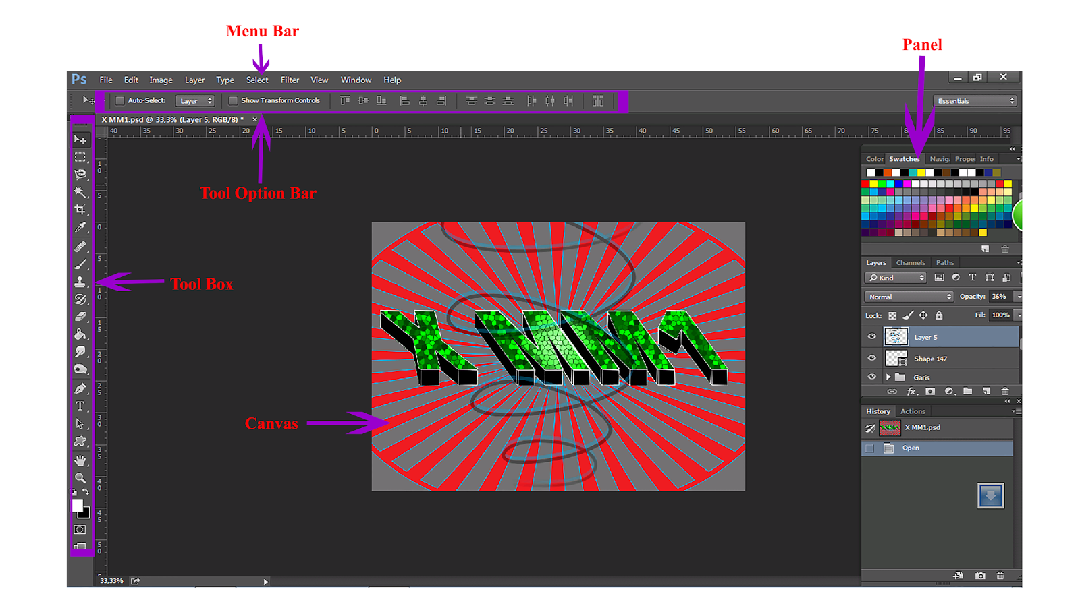Screen dimensions: 1080x606
Task: Create new document from current state icon
Action: tap(959, 576)
